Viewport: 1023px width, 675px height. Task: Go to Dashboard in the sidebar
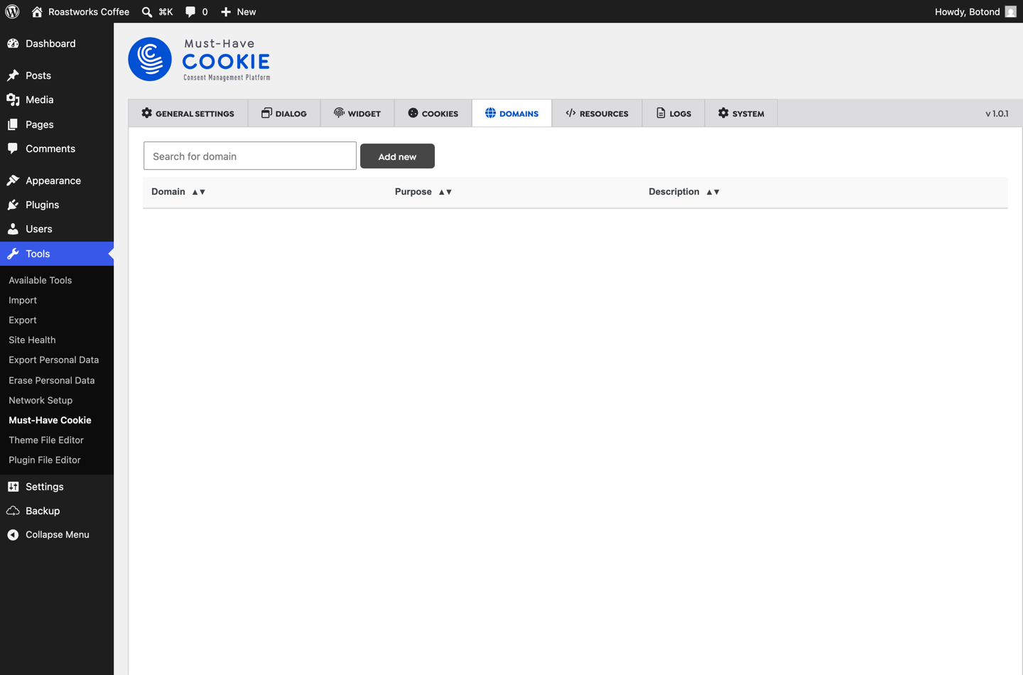click(57, 43)
